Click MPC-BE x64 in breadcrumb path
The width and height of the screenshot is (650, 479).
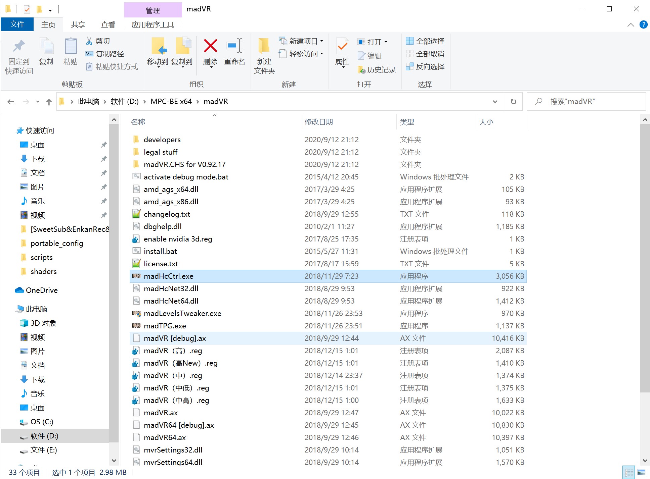[x=171, y=101]
